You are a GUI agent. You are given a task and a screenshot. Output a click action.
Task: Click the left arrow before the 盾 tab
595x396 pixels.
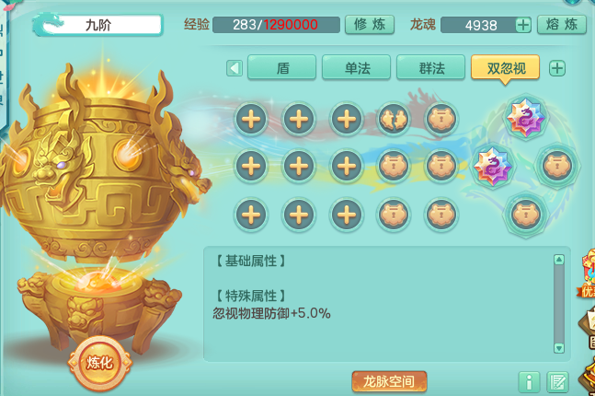235,68
